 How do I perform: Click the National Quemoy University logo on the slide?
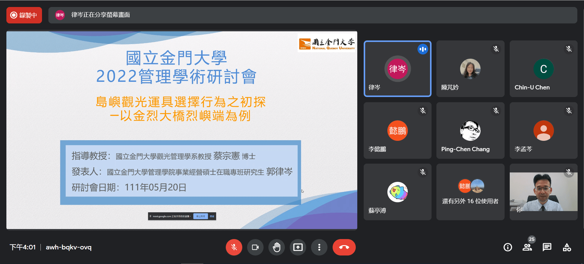327,43
